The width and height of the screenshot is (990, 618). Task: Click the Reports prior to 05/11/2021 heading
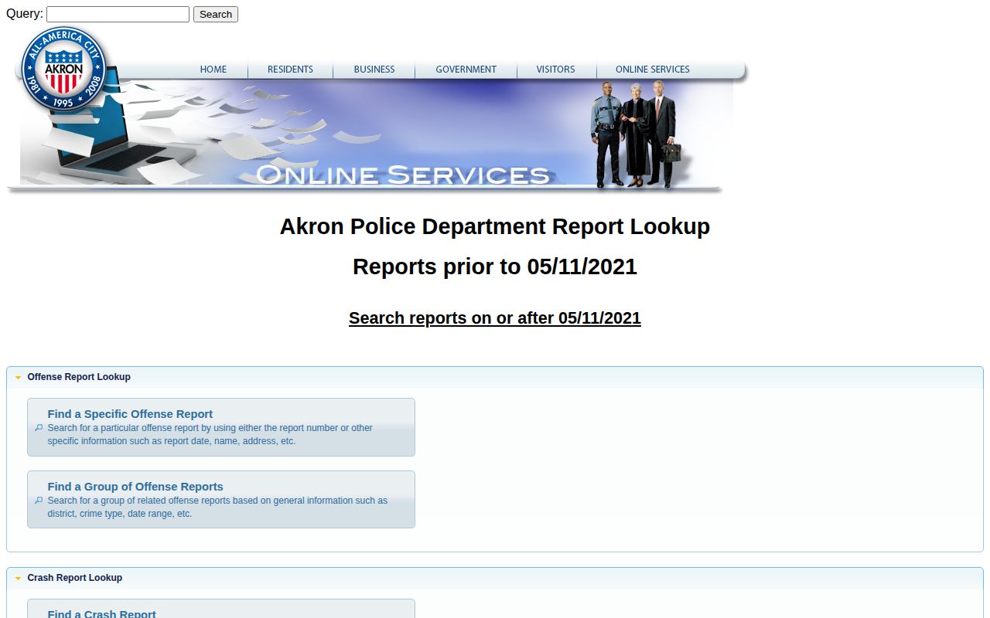pyautogui.click(x=495, y=267)
